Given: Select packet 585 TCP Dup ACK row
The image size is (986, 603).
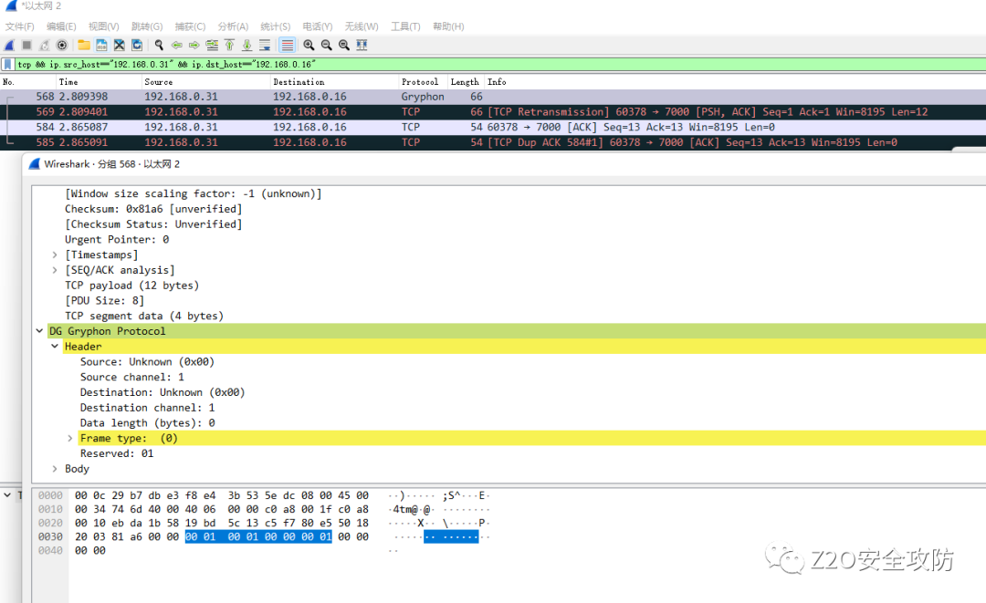Looking at the screenshot, I should (493, 142).
